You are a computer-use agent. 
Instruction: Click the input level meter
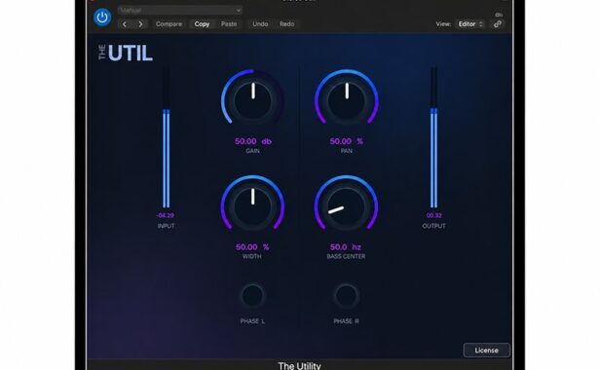coord(166,137)
